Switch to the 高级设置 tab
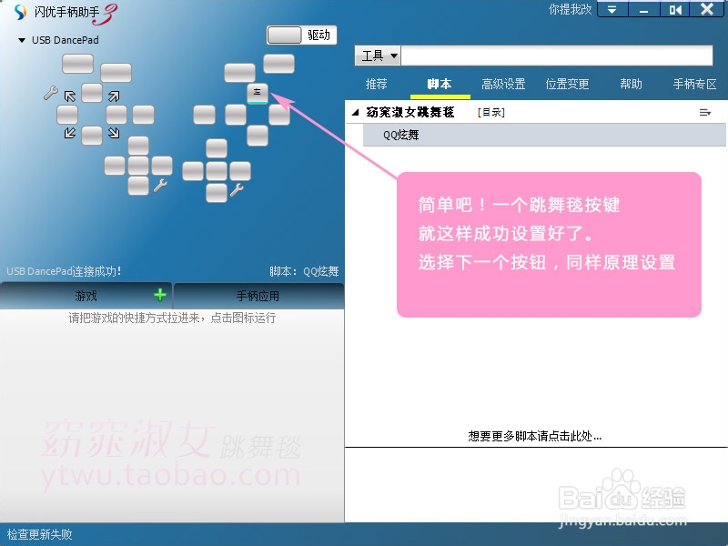 coord(503,84)
